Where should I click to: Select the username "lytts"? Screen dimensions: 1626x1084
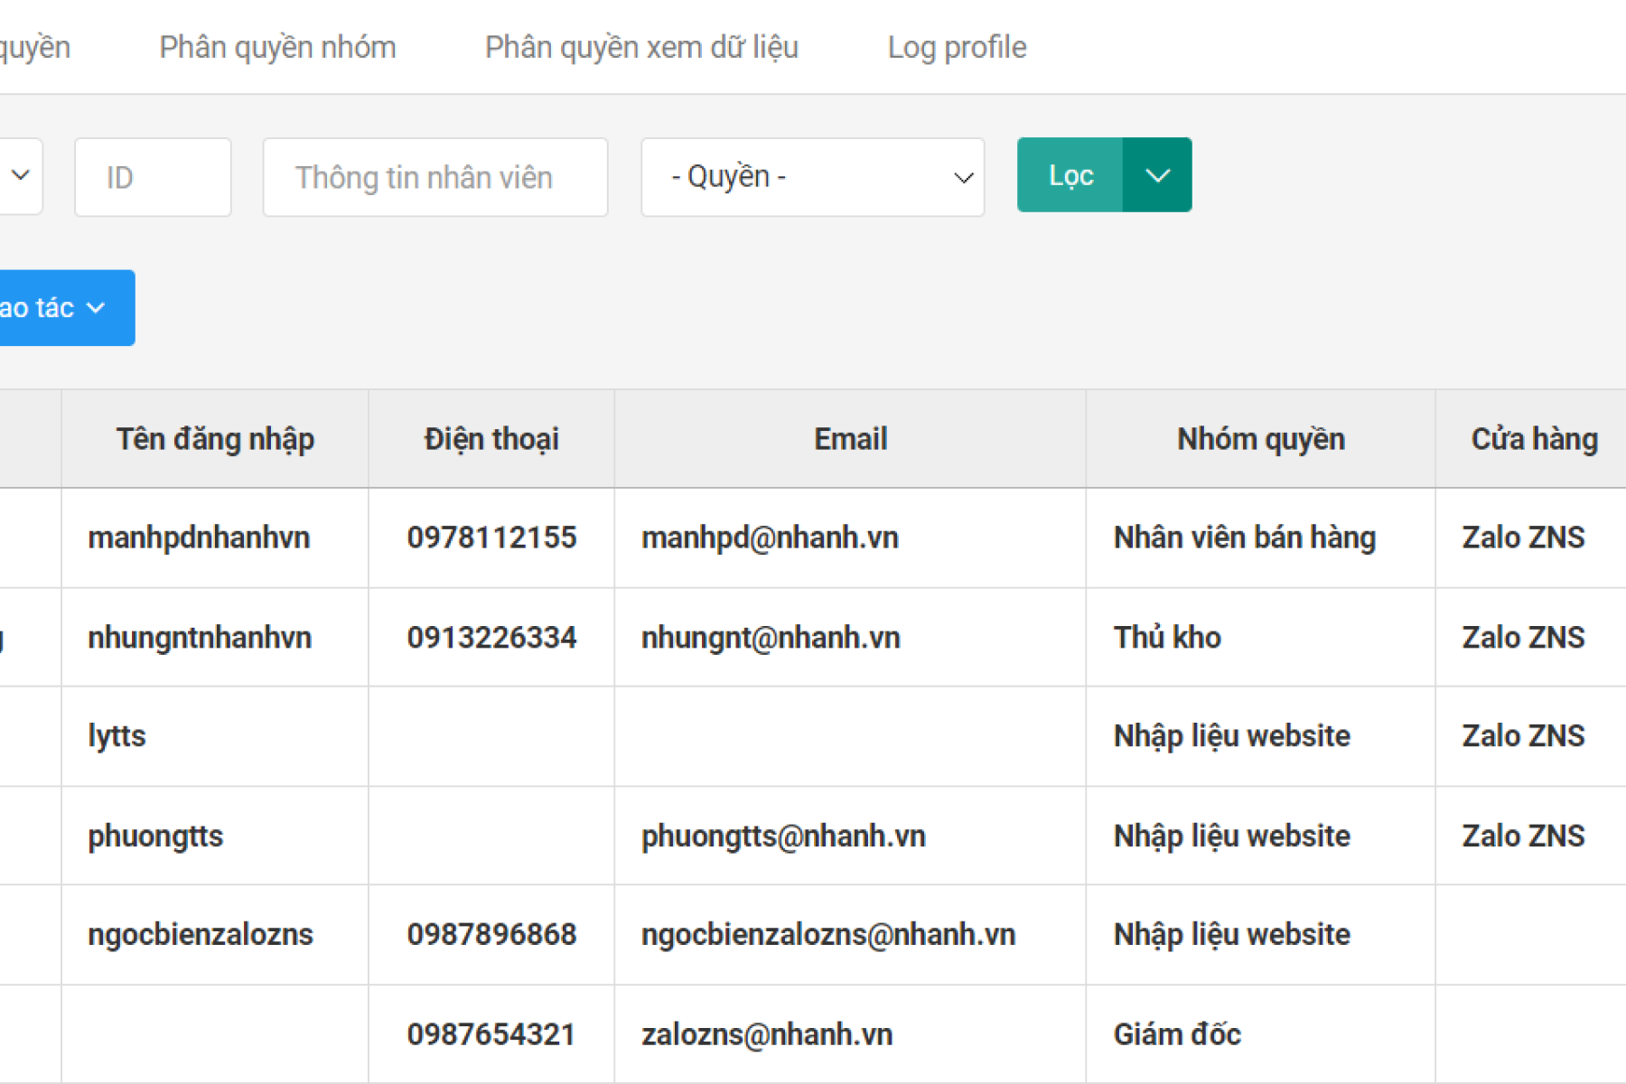pyautogui.click(x=117, y=735)
